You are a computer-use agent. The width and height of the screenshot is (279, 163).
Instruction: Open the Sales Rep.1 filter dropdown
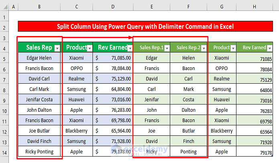coord(166,48)
